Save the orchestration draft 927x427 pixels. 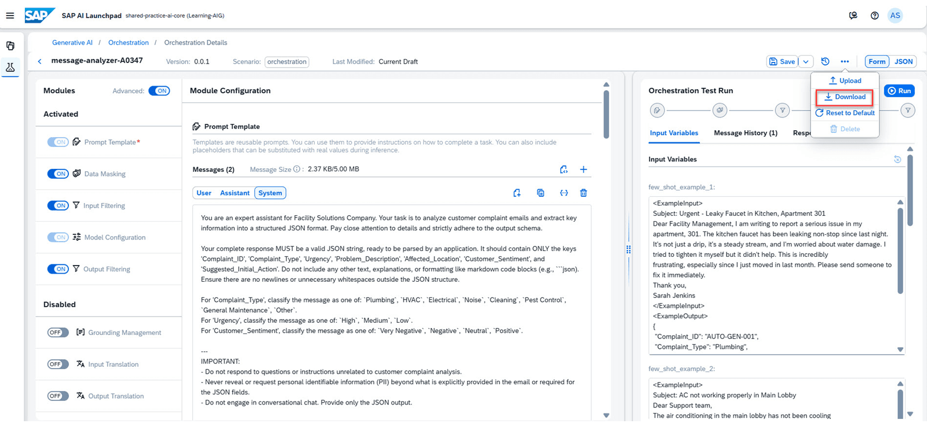782,61
